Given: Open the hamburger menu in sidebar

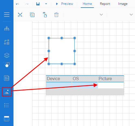Looking at the screenshot, I should click(7, 15).
